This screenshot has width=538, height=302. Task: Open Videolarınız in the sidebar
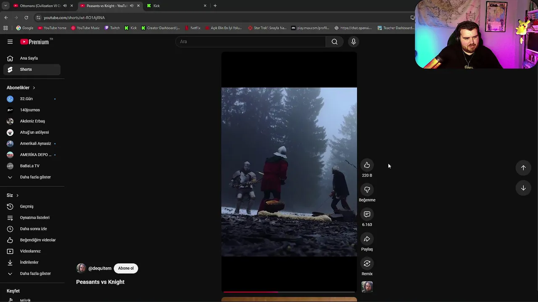(32, 251)
